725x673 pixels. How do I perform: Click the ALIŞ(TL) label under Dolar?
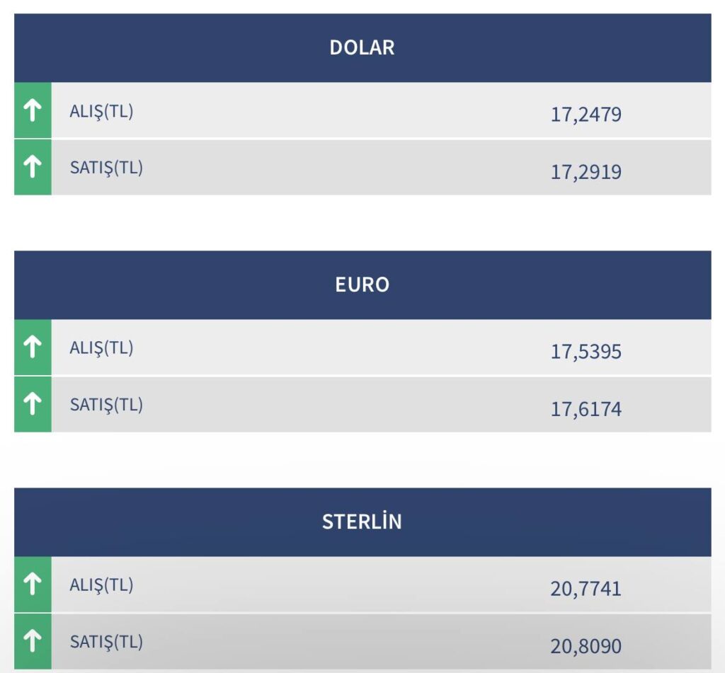[101, 111]
